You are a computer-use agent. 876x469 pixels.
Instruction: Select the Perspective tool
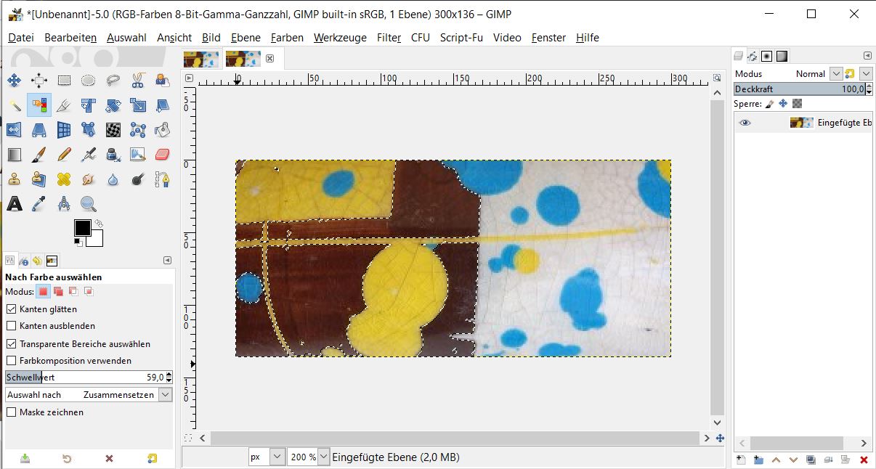[x=38, y=130]
